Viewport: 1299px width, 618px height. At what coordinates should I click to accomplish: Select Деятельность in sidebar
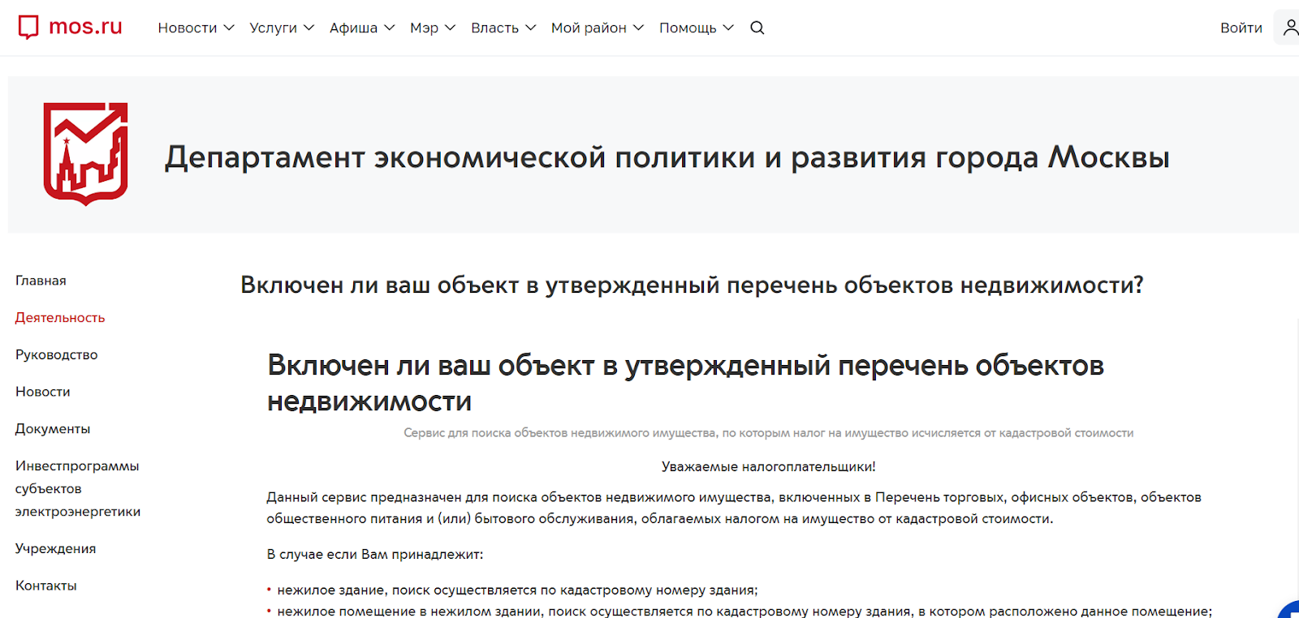coord(60,318)
